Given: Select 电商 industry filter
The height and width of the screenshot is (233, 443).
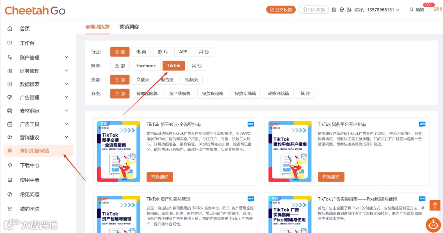Looking at the screenshot, I should (x=141, y=52).
